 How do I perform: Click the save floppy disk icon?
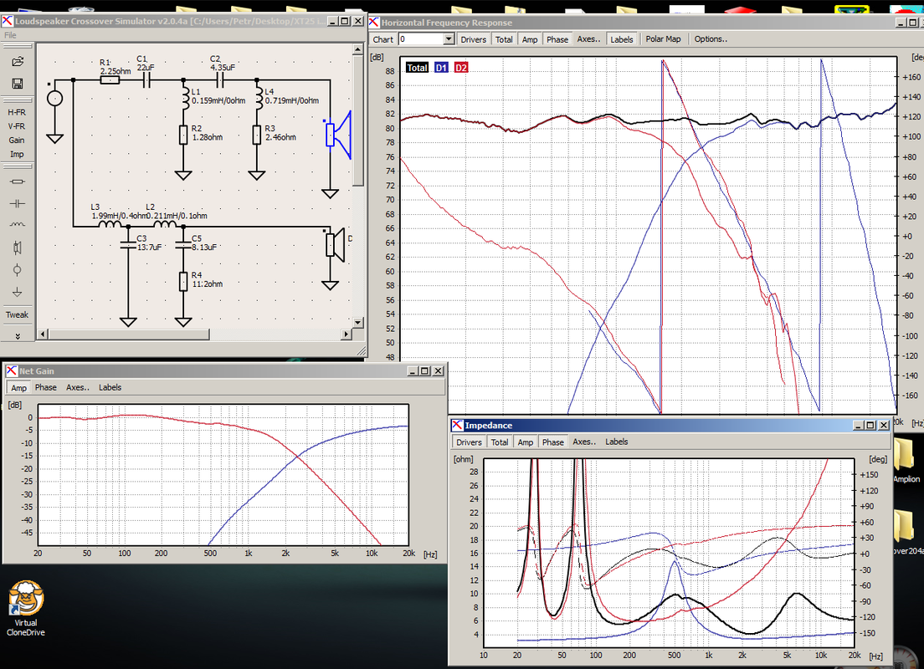18,84
